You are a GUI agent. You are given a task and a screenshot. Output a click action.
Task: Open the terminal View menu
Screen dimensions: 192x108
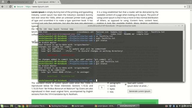click(x=50, y=29)
